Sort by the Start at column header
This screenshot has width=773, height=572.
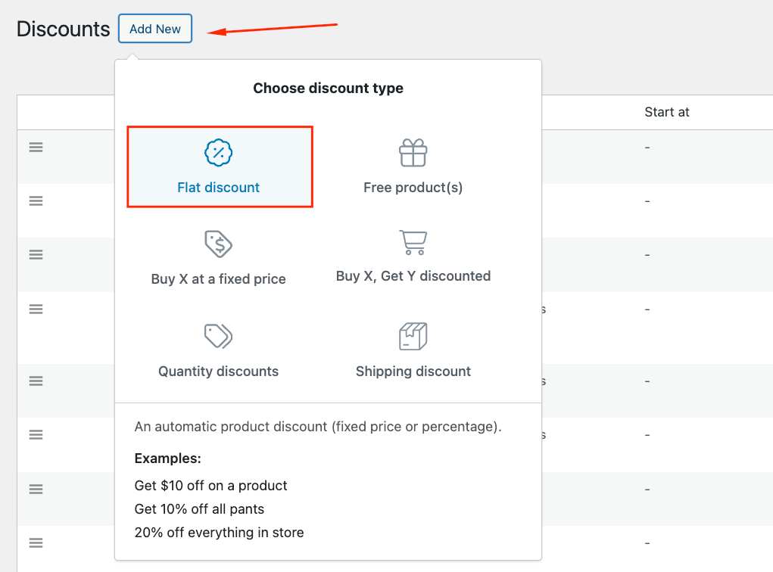[666, 111]
